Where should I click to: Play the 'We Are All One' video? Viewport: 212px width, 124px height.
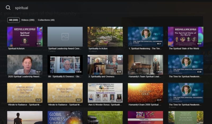pyautogui.click(x=145, y=93)
